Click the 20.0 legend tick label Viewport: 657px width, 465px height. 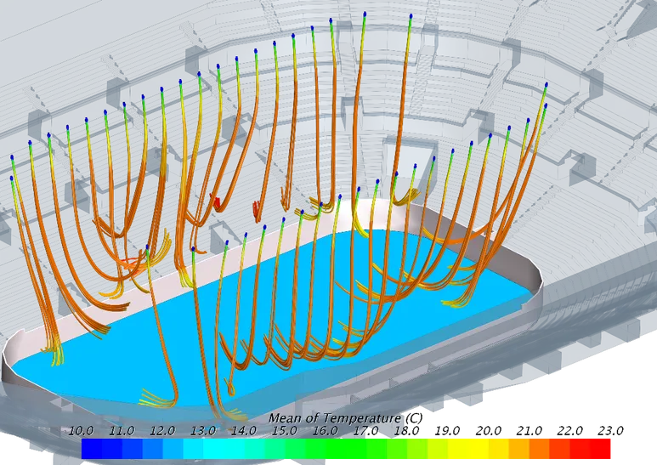[x=490, y=431]
